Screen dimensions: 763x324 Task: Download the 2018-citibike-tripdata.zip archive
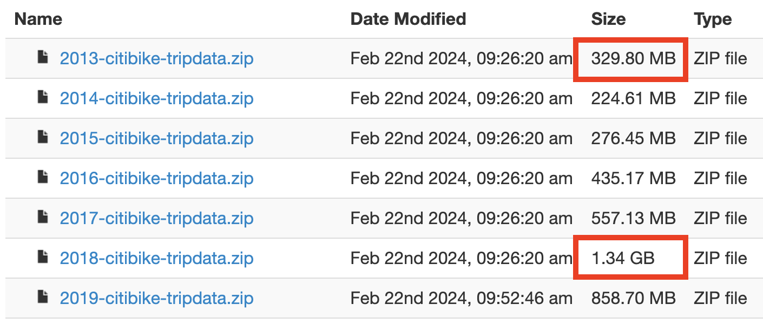156,258
